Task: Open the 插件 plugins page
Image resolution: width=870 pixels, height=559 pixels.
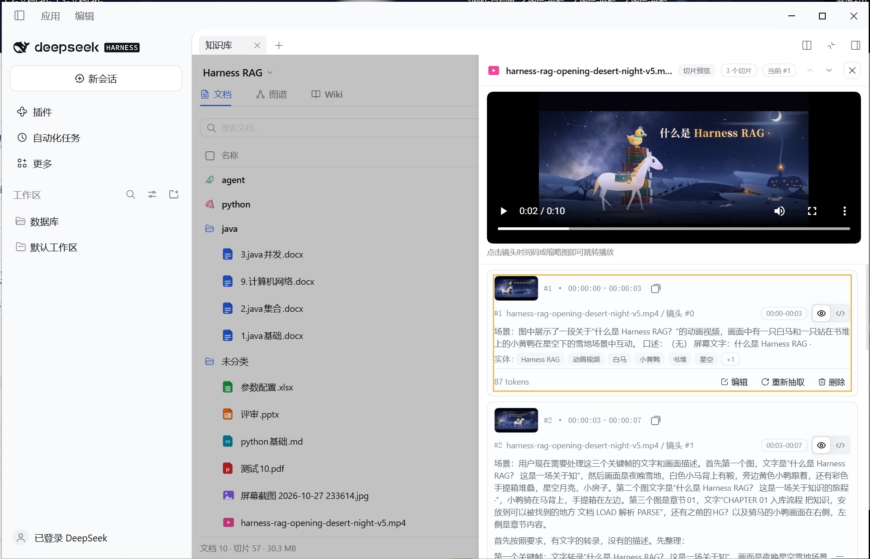Action: pyautogui.click(x=34, y=112)
